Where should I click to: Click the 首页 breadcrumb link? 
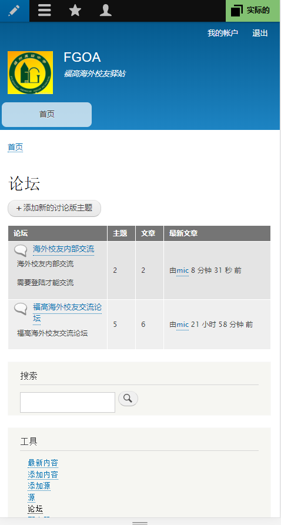[x=15, y=148]
